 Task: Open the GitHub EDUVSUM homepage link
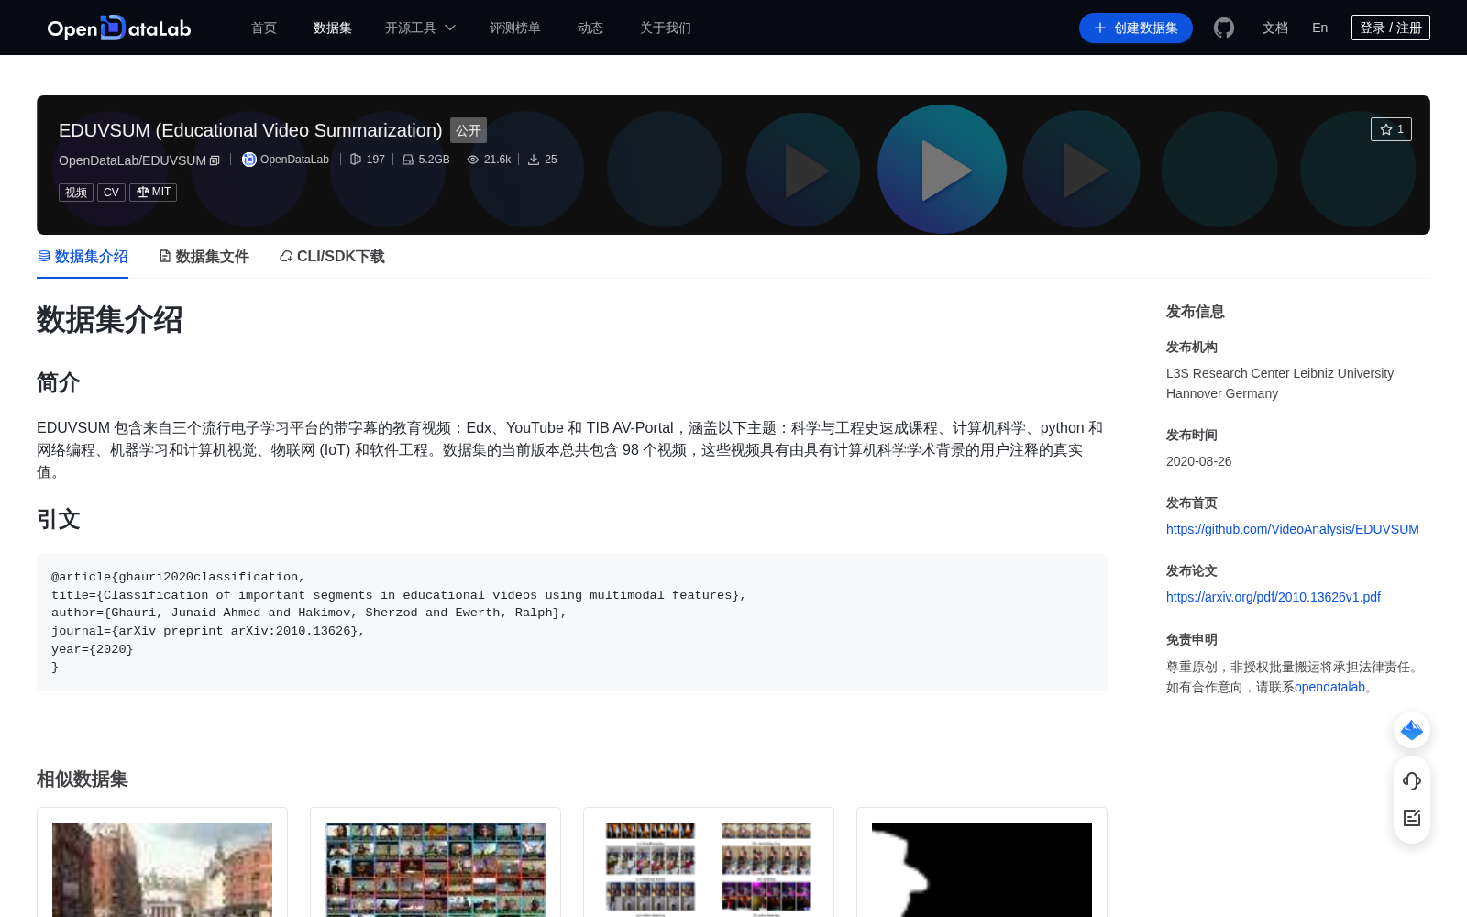[x=1292, y=529]
